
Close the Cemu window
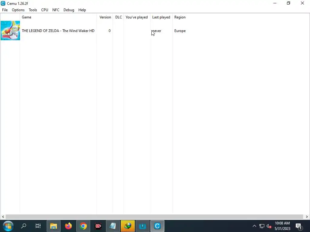302,3
